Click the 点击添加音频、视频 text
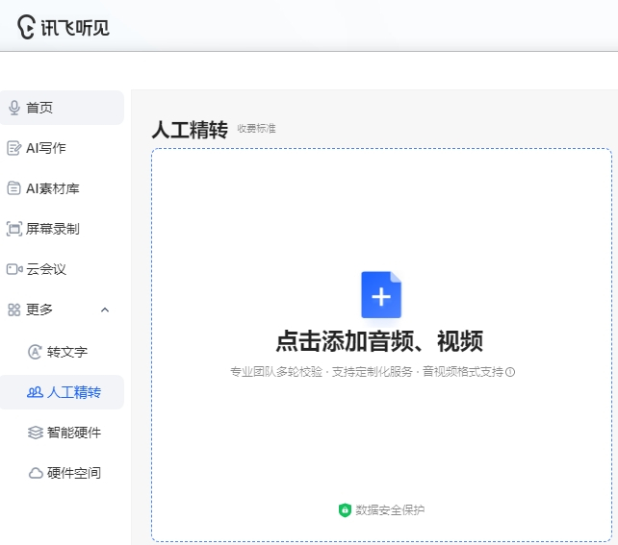 [x=379, y=341]
